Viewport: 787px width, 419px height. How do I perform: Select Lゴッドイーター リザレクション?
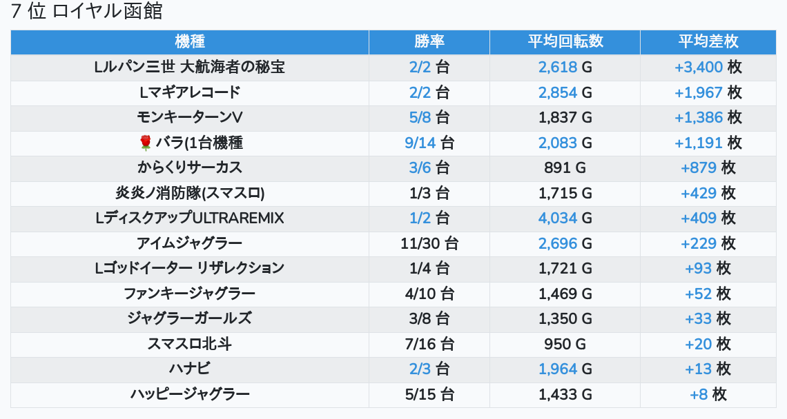tap(190, 268)
